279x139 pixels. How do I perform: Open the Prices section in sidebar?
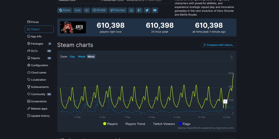pyautogui.click(x=39, y=22)
